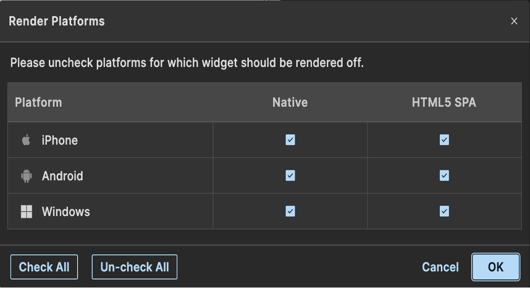Image resolution: width=530 pixels, height=288 pixels.
Task: Close the dialog with the X button
Action: click(514, 21)
